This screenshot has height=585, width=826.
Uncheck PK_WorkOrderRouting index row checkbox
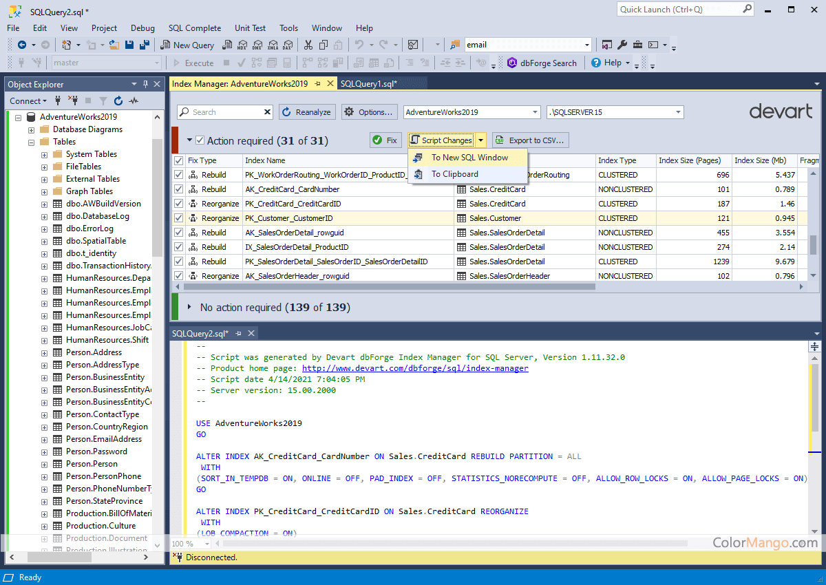point(179,175)
